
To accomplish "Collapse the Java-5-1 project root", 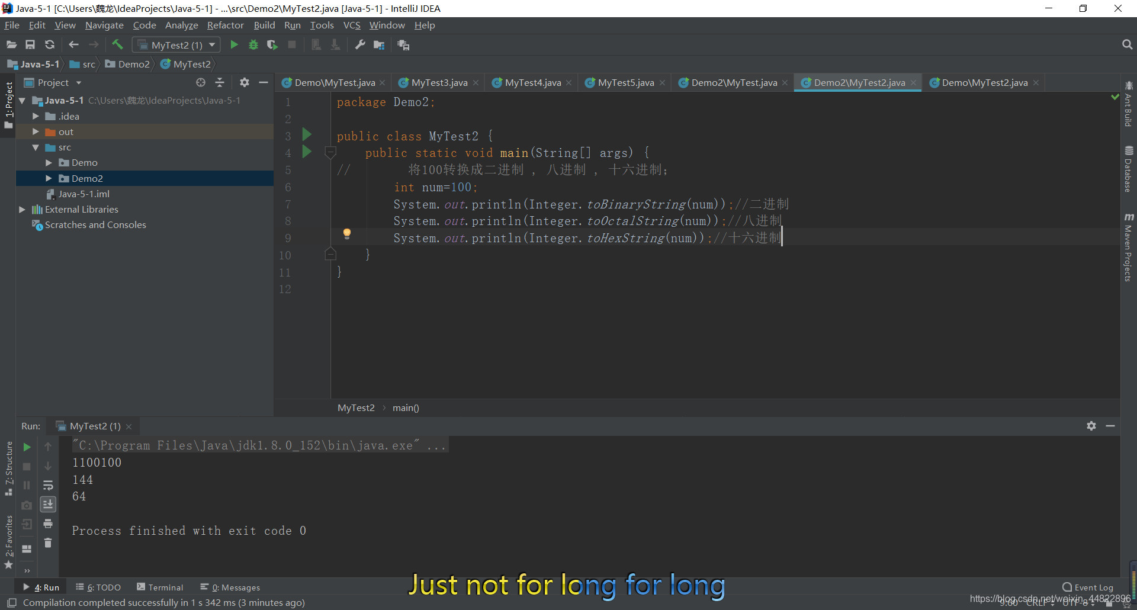I will pyautogui.click(x=22, y=101).
